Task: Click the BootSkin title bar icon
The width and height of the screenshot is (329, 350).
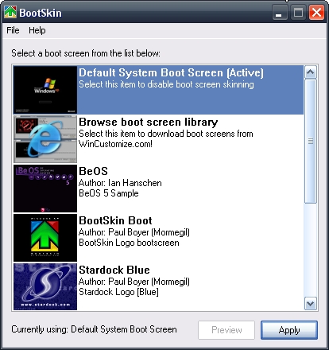Action: point(10,13)
